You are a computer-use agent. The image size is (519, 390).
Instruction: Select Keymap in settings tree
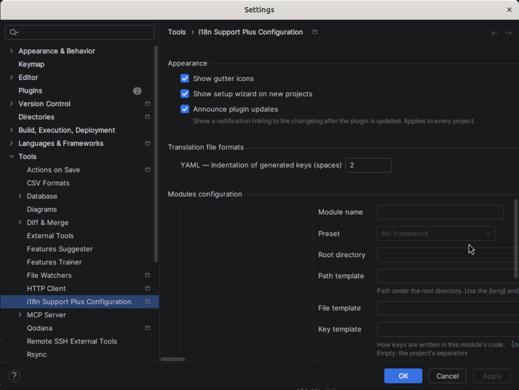point(31,64)
